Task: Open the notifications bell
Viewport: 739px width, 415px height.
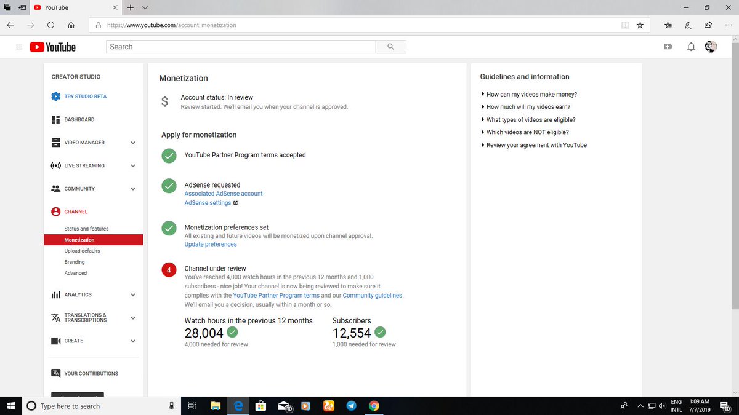Action: tap(691, 47)
